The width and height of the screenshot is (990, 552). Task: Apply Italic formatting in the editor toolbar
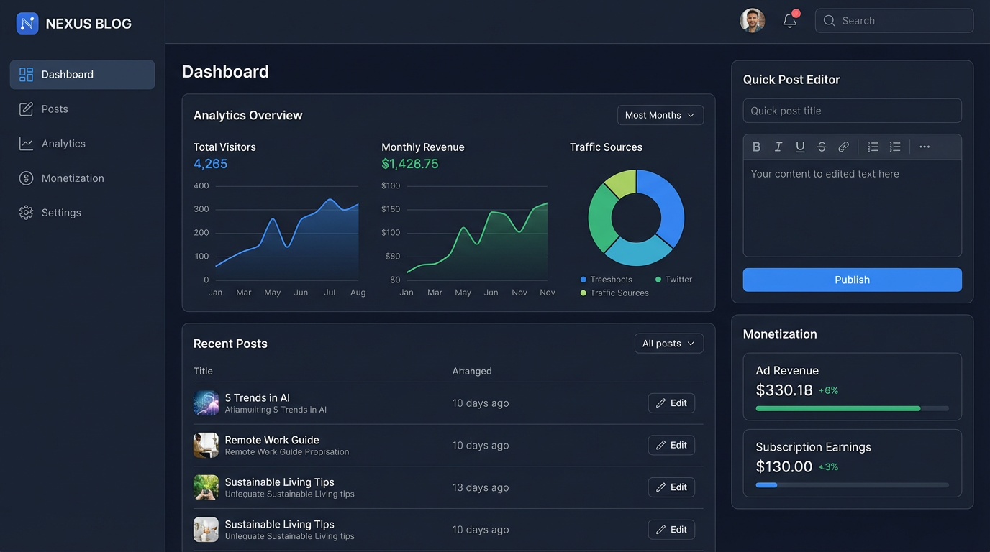tap(778, 147)
